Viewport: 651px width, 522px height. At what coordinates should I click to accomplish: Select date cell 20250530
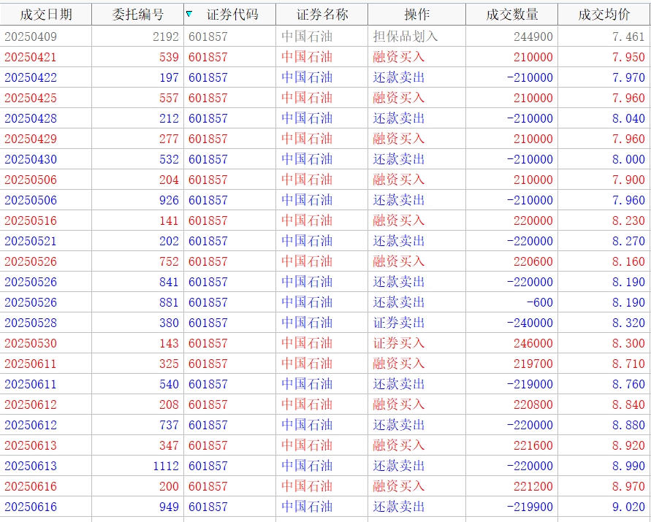tap(31, 343)
